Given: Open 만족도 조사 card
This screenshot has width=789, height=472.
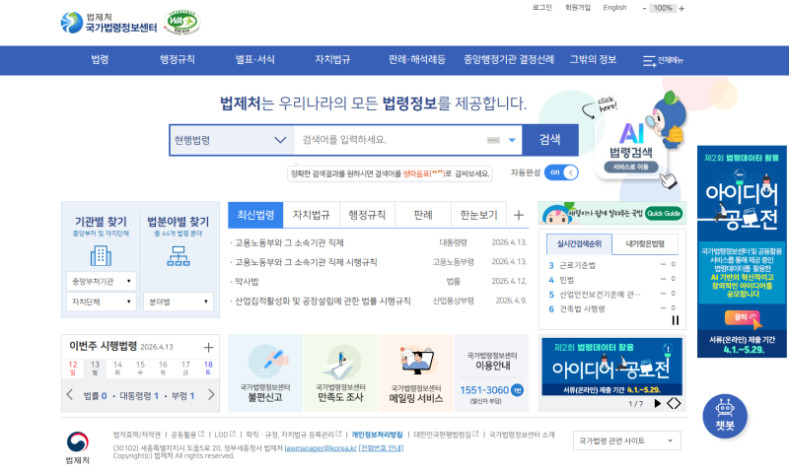Looking at the screenshot, I should (x=340, y=373).
